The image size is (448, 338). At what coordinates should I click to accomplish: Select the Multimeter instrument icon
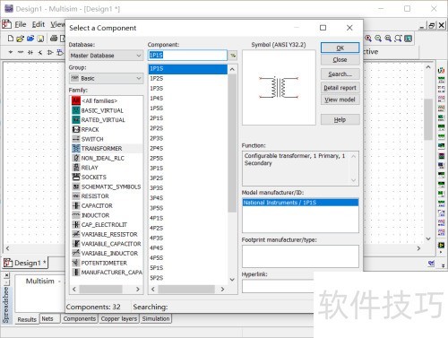tap(441, 71)
